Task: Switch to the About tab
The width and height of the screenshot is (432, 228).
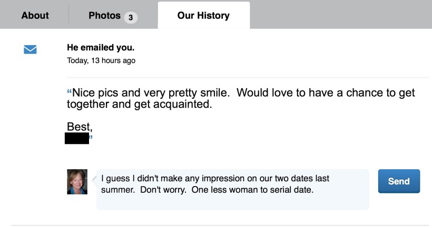Action: coord(35,15)
